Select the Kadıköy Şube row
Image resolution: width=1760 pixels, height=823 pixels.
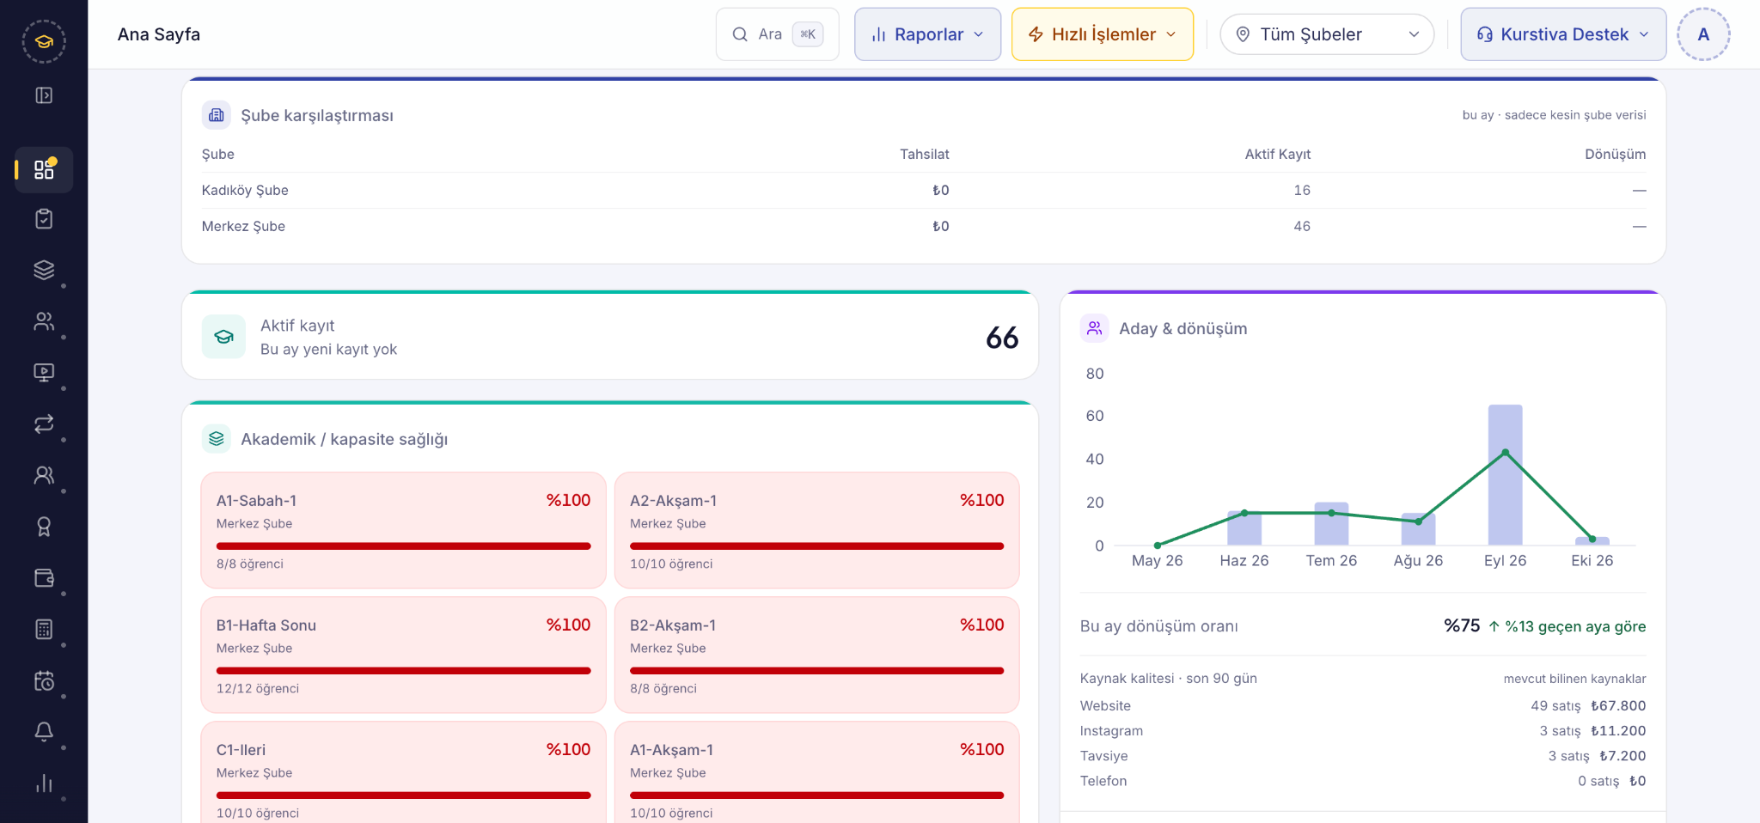pos(924,191)
